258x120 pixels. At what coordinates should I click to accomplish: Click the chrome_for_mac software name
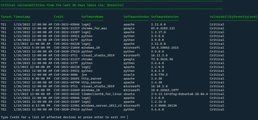coord(94,28)
